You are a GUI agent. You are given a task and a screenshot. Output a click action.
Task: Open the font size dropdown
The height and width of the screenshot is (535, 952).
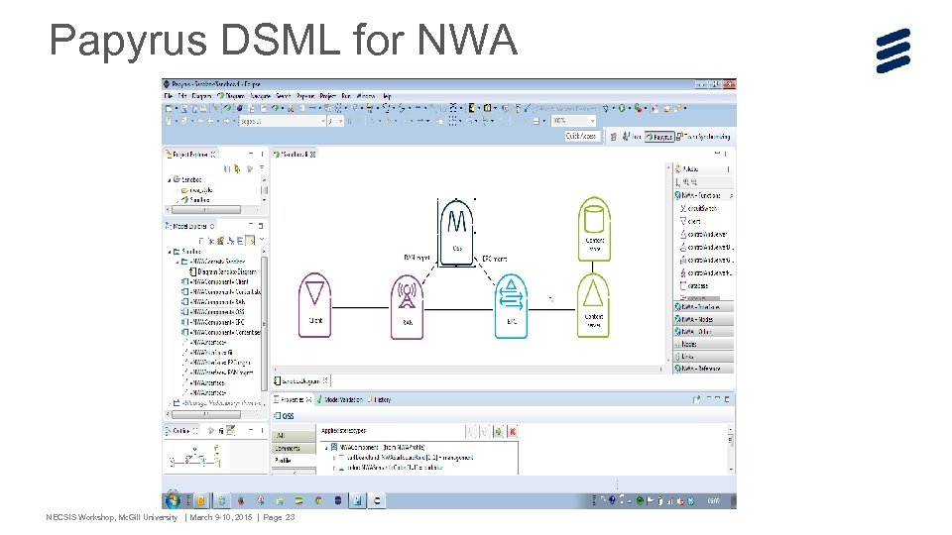[340, 121]
